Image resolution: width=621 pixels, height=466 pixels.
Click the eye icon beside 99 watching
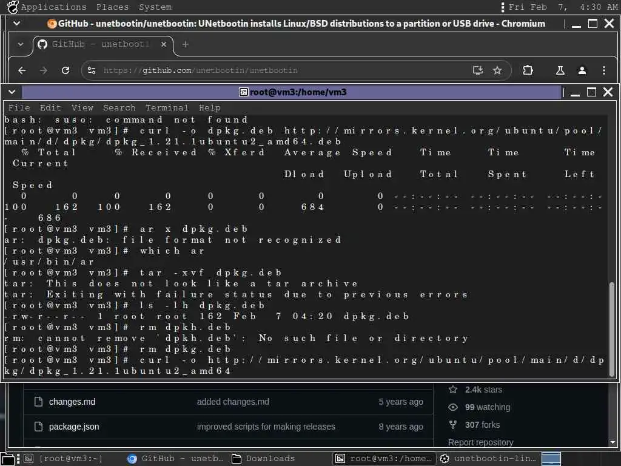pyautogui.click(x=453, y=407)
